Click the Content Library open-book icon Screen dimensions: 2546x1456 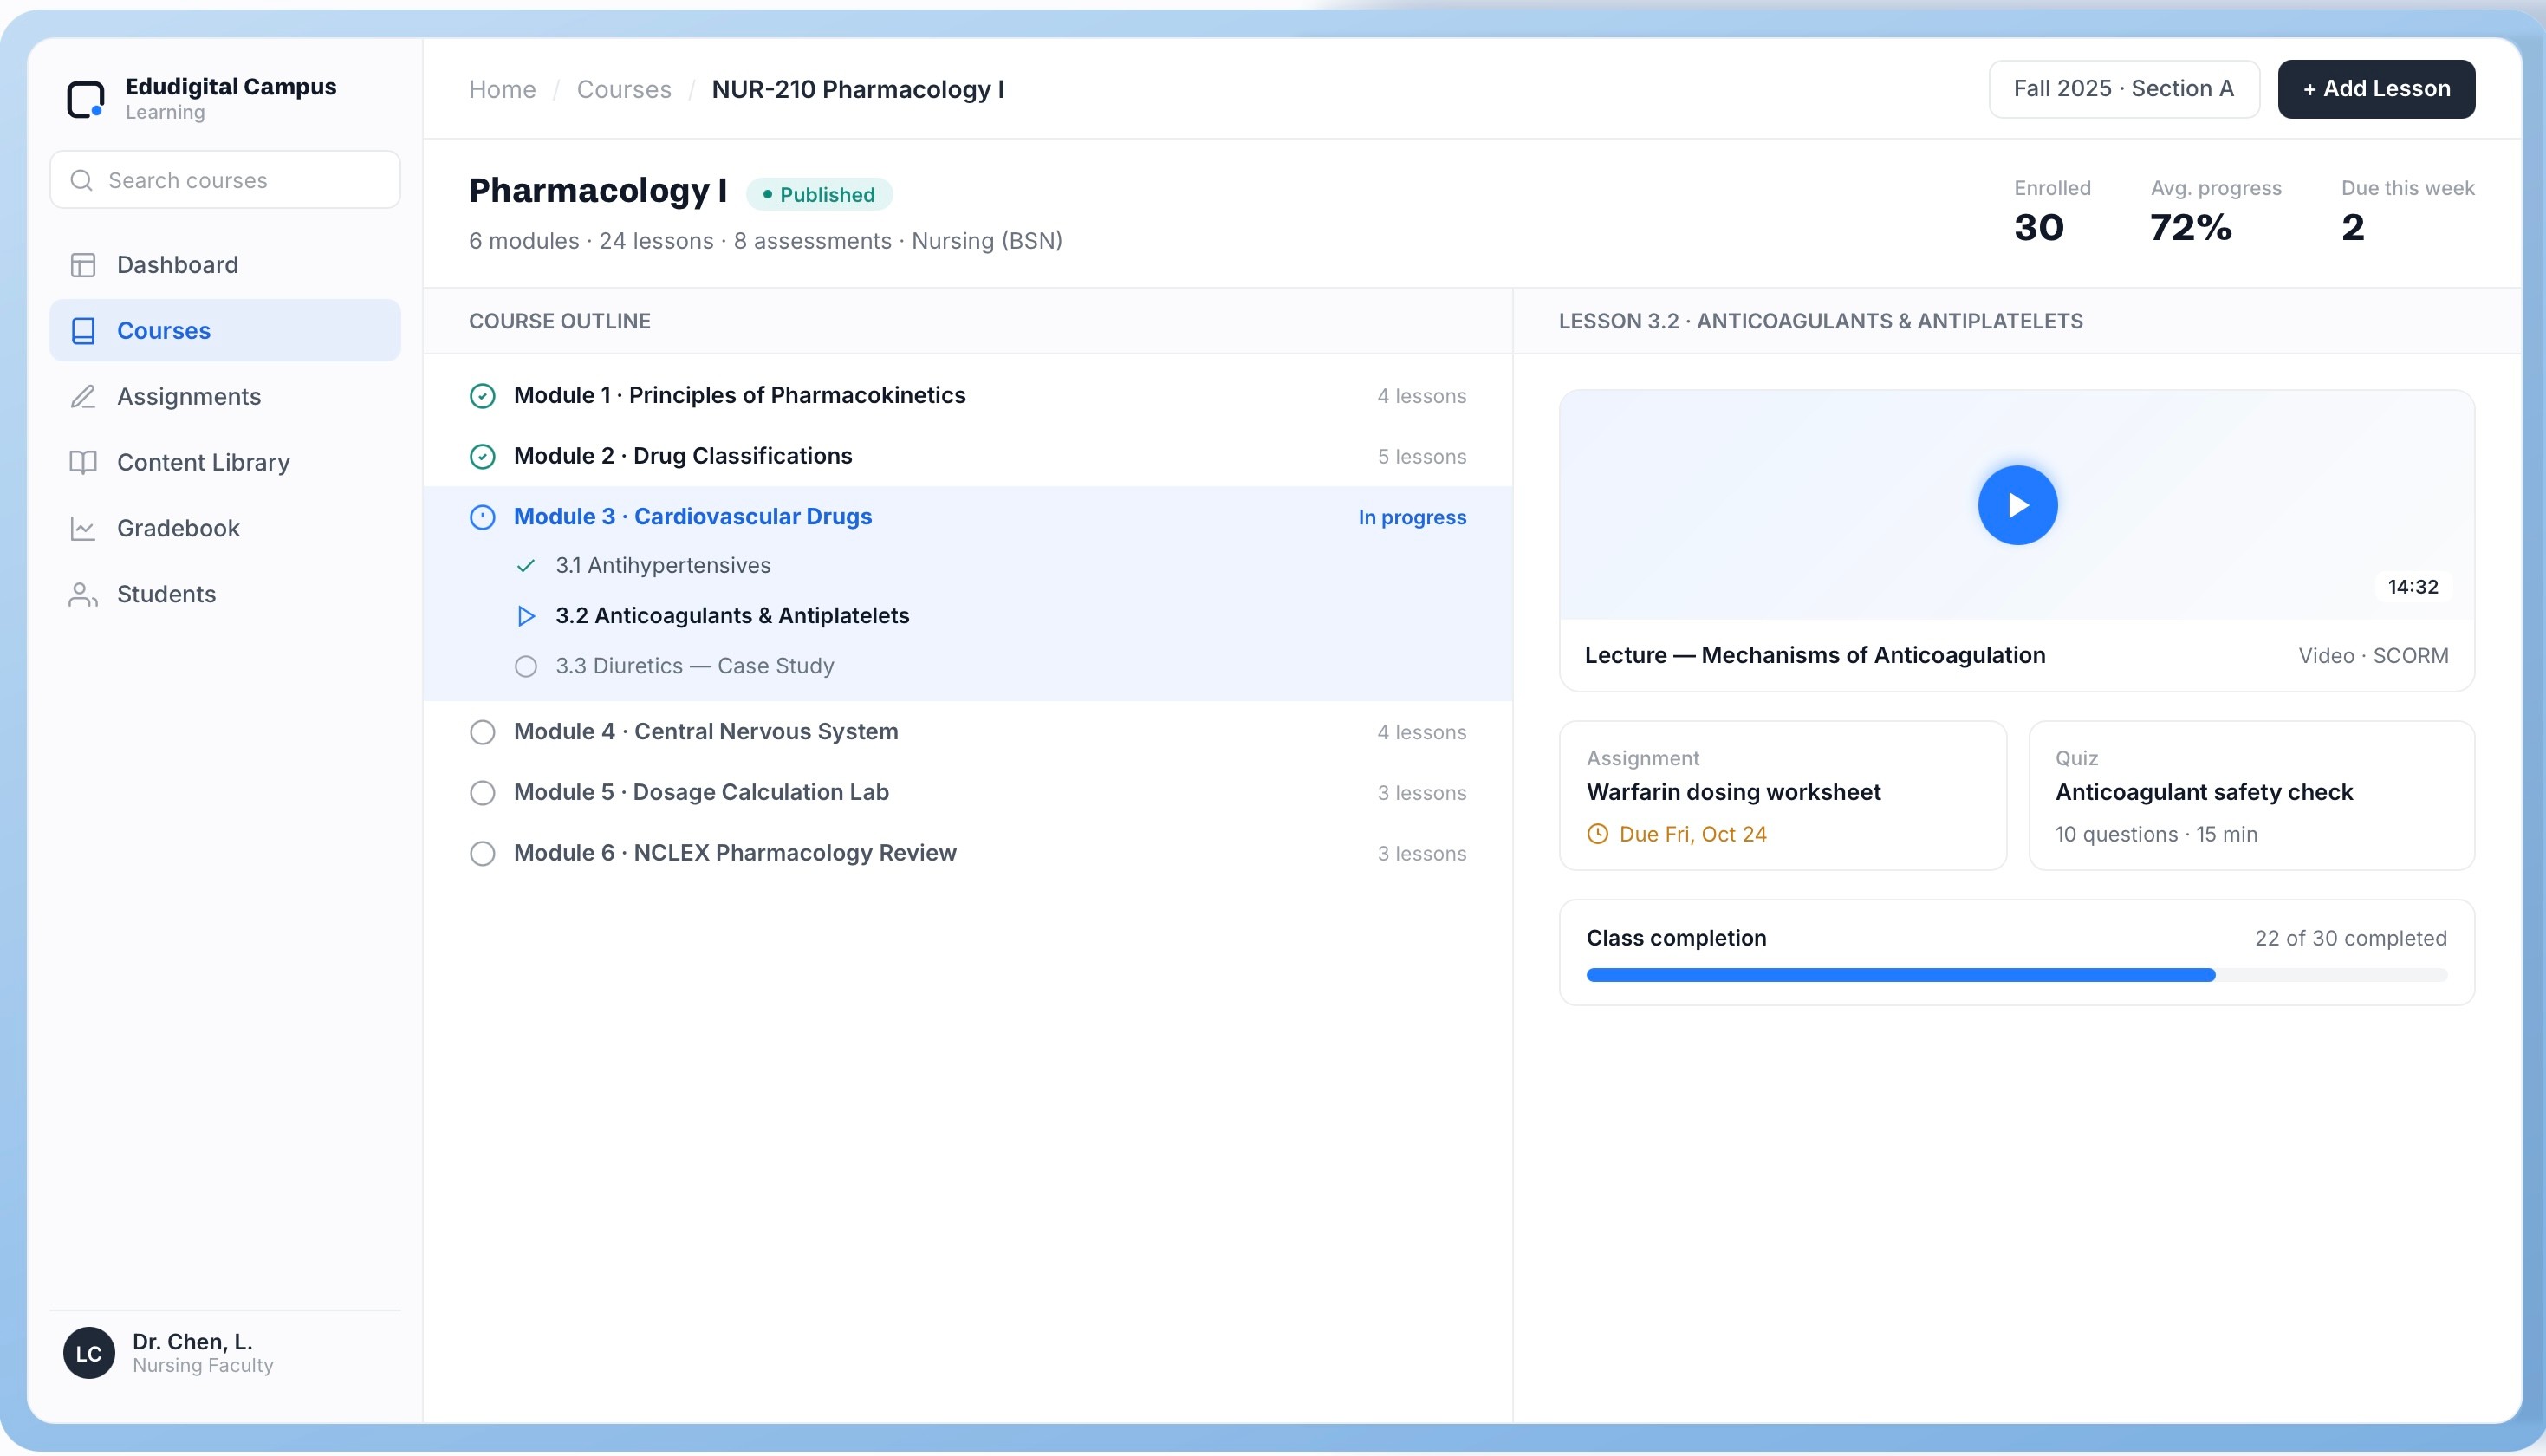point(83,463)
